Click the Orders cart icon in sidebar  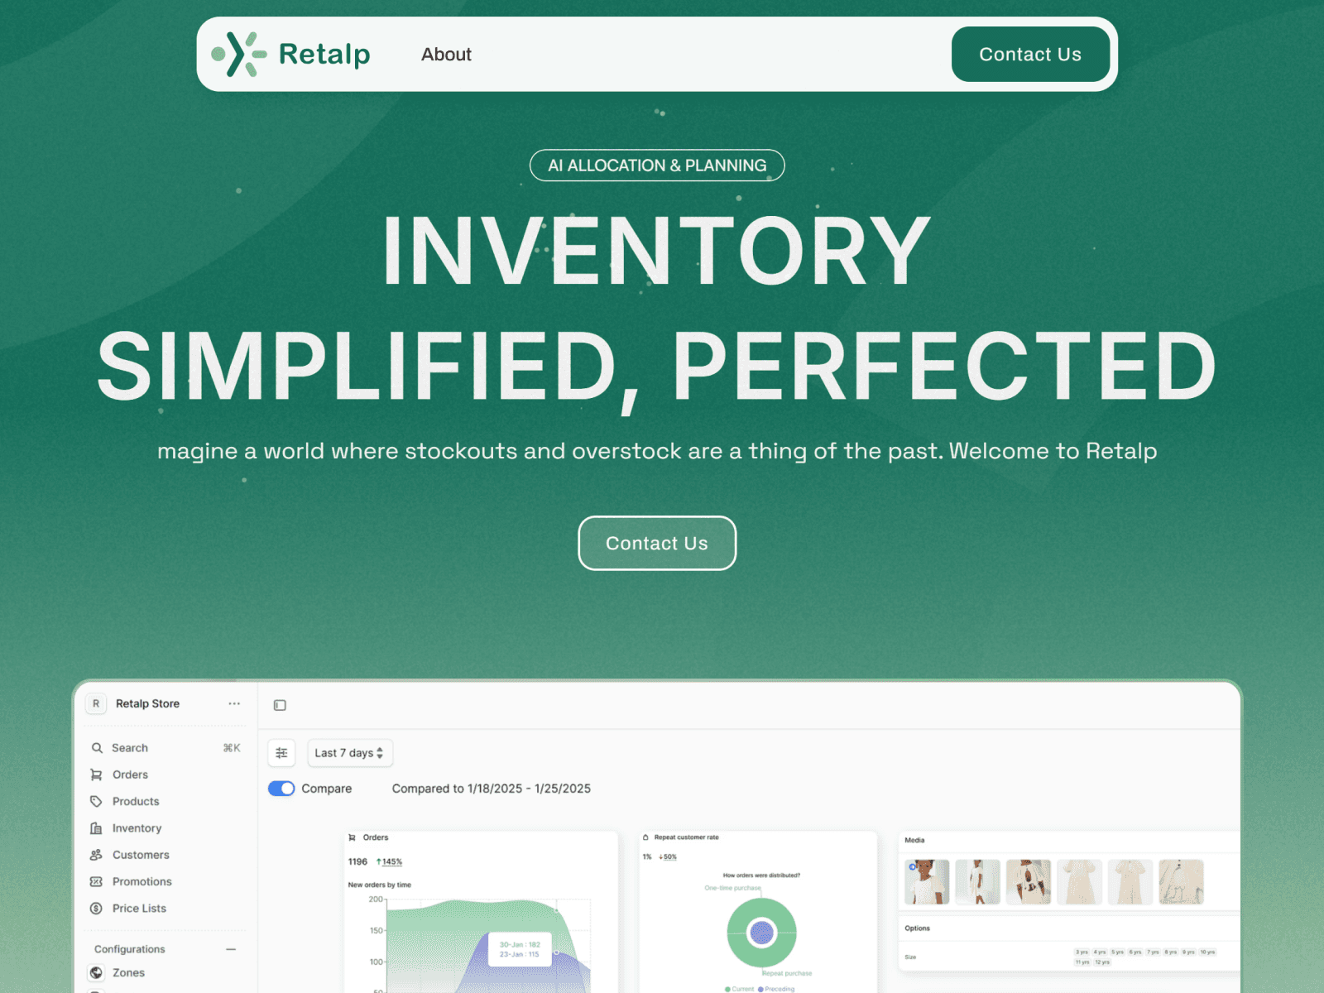point(97,775)
